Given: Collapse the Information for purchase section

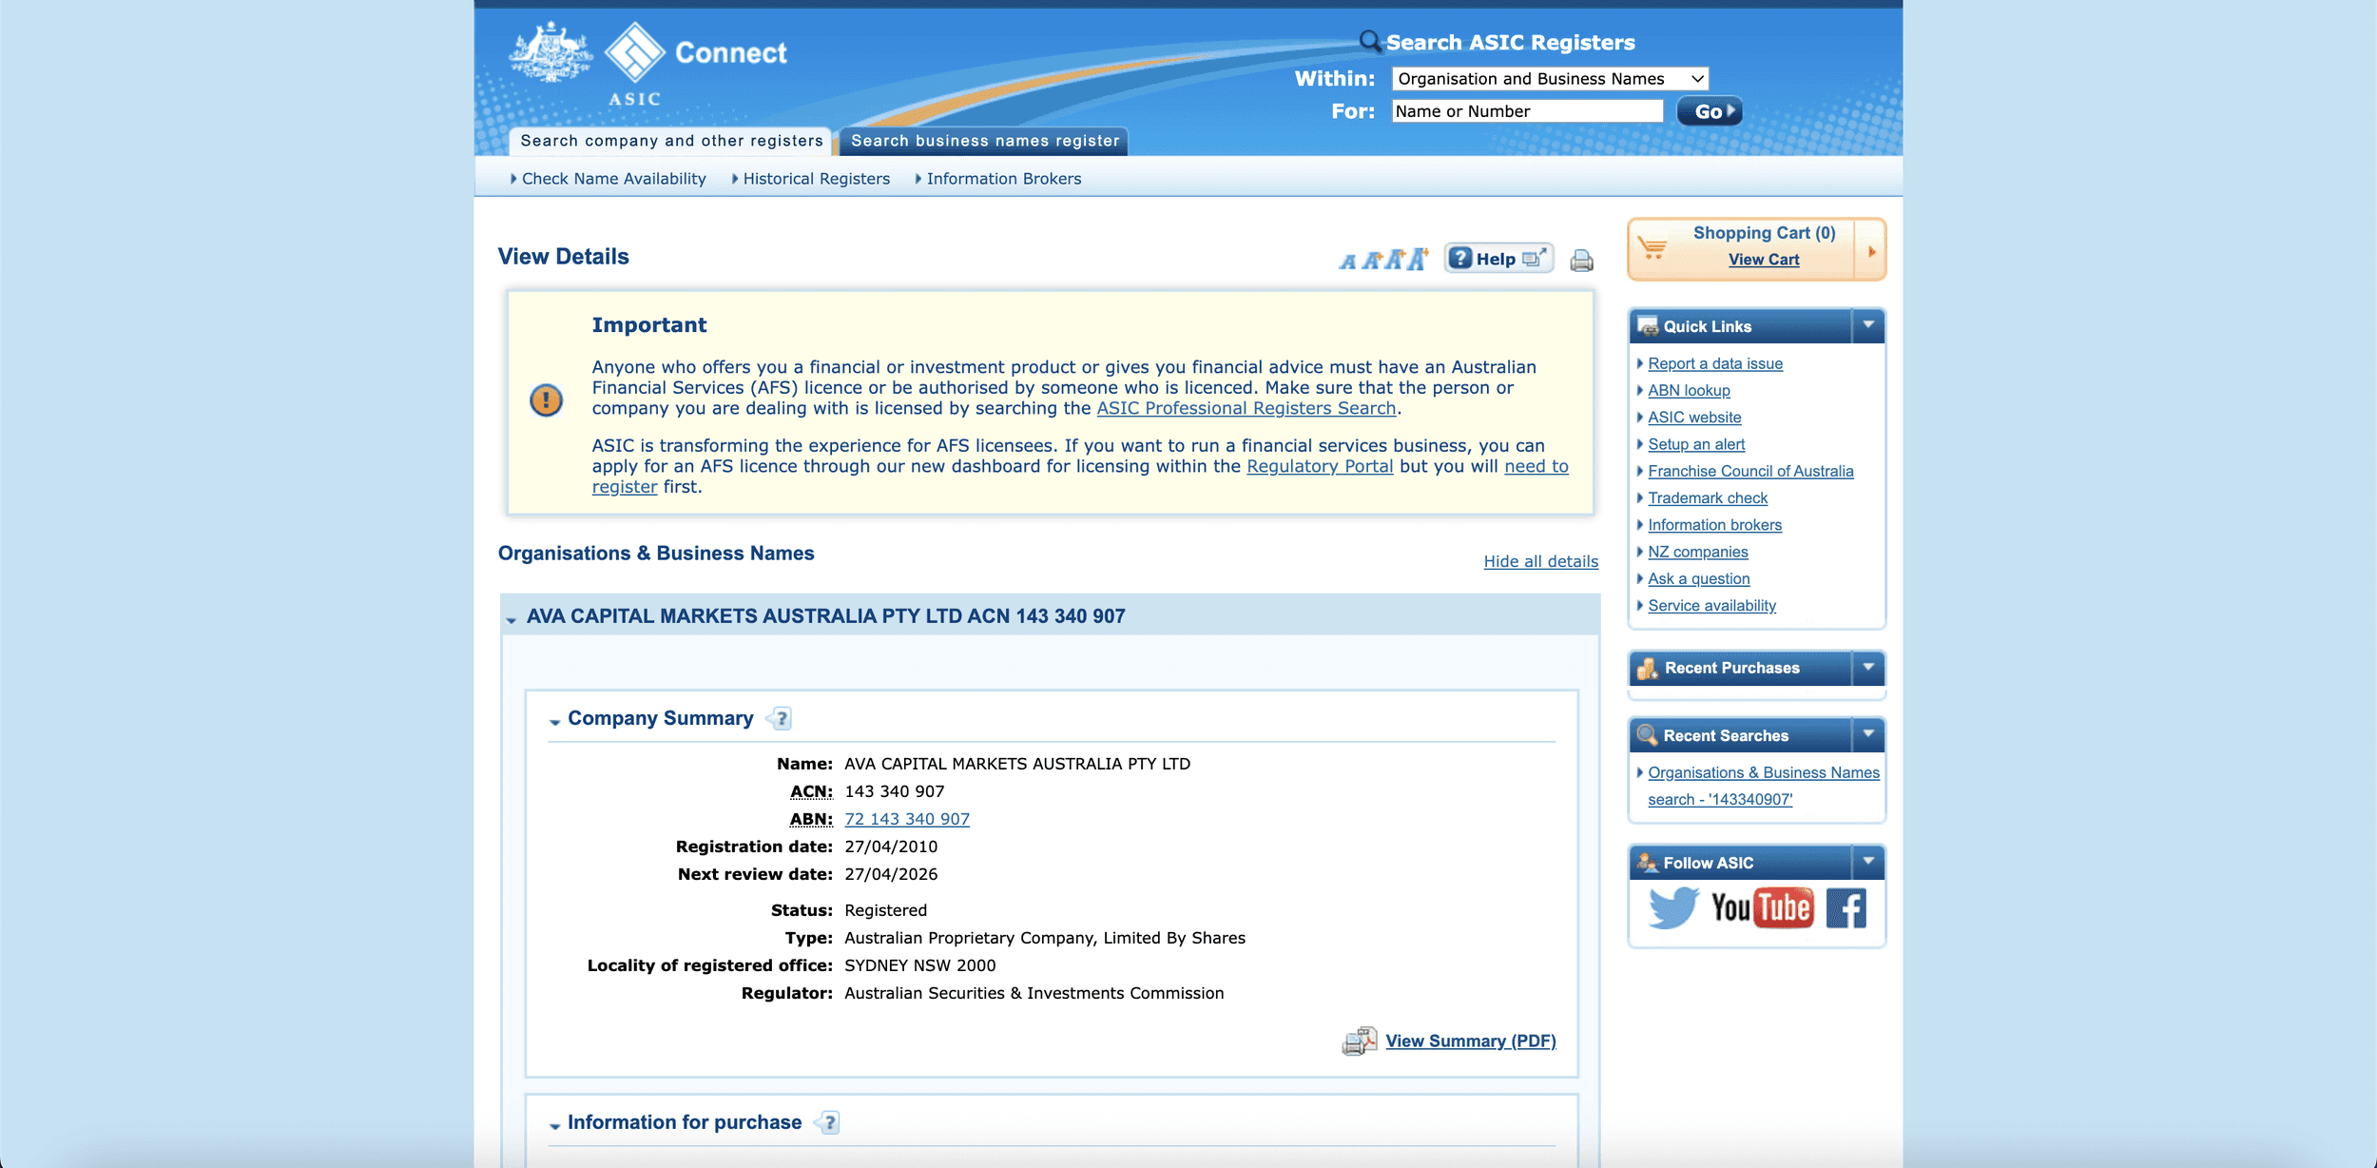Looking at the screenshot, I should click(554, 1126).
